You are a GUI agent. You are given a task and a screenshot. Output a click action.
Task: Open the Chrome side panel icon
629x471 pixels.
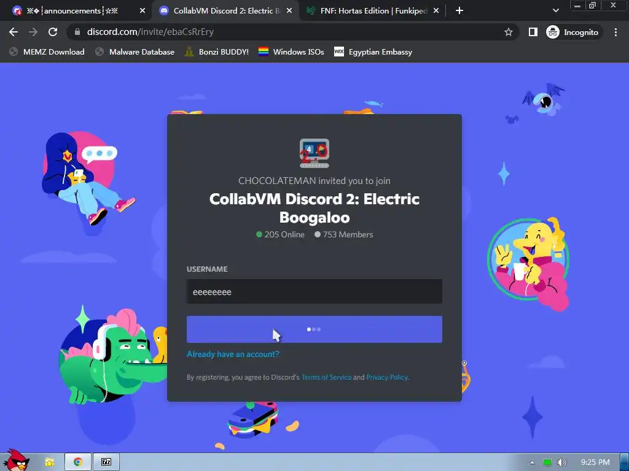point(533,32)
